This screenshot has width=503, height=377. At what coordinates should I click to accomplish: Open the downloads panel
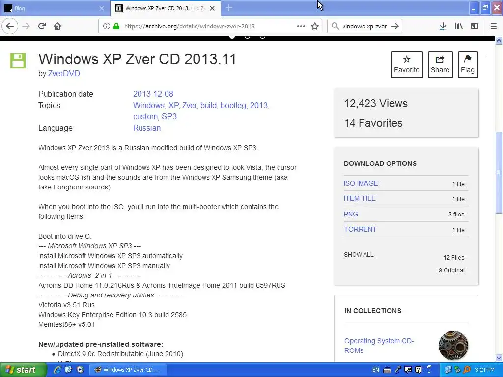[x=443, y=26]
